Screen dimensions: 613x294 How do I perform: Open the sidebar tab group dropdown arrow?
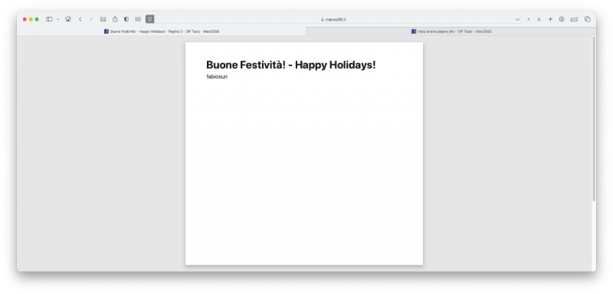(58, 19)
